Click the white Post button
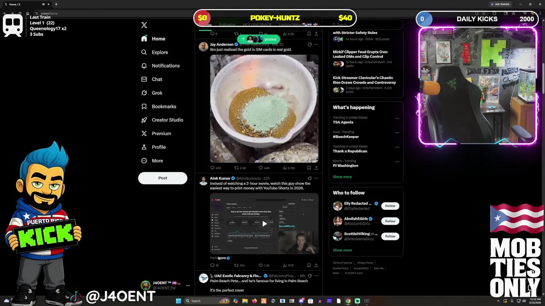Image resolution: width=545 pixels, height=306 pixels. pos(163,178)
